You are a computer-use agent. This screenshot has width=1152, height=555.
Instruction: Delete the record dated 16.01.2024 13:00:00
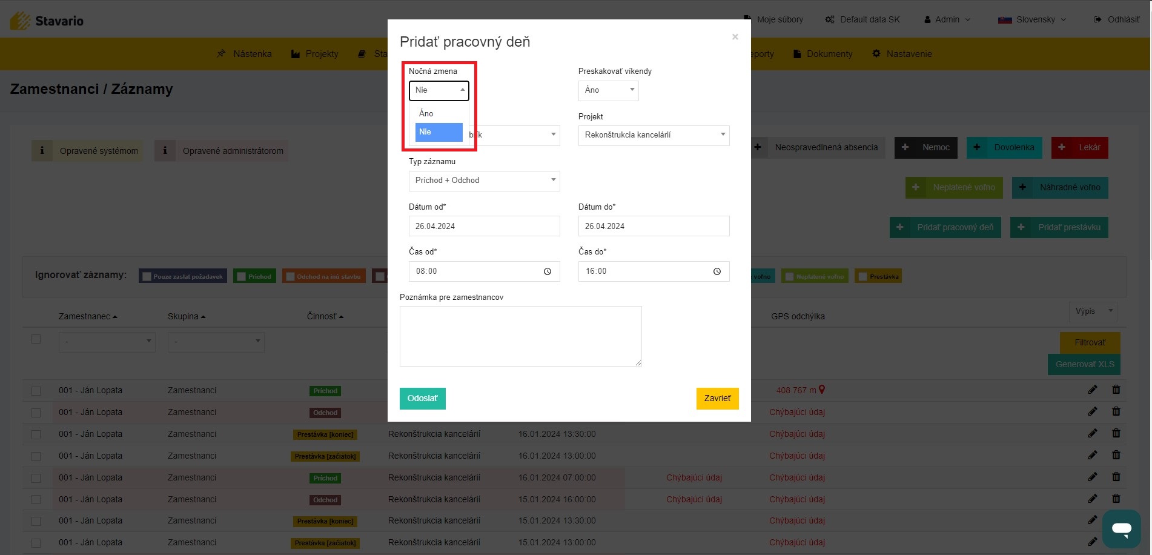1116,455
